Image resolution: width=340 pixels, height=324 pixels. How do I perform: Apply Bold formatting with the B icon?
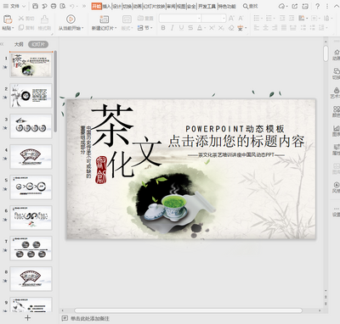(163, 28)
